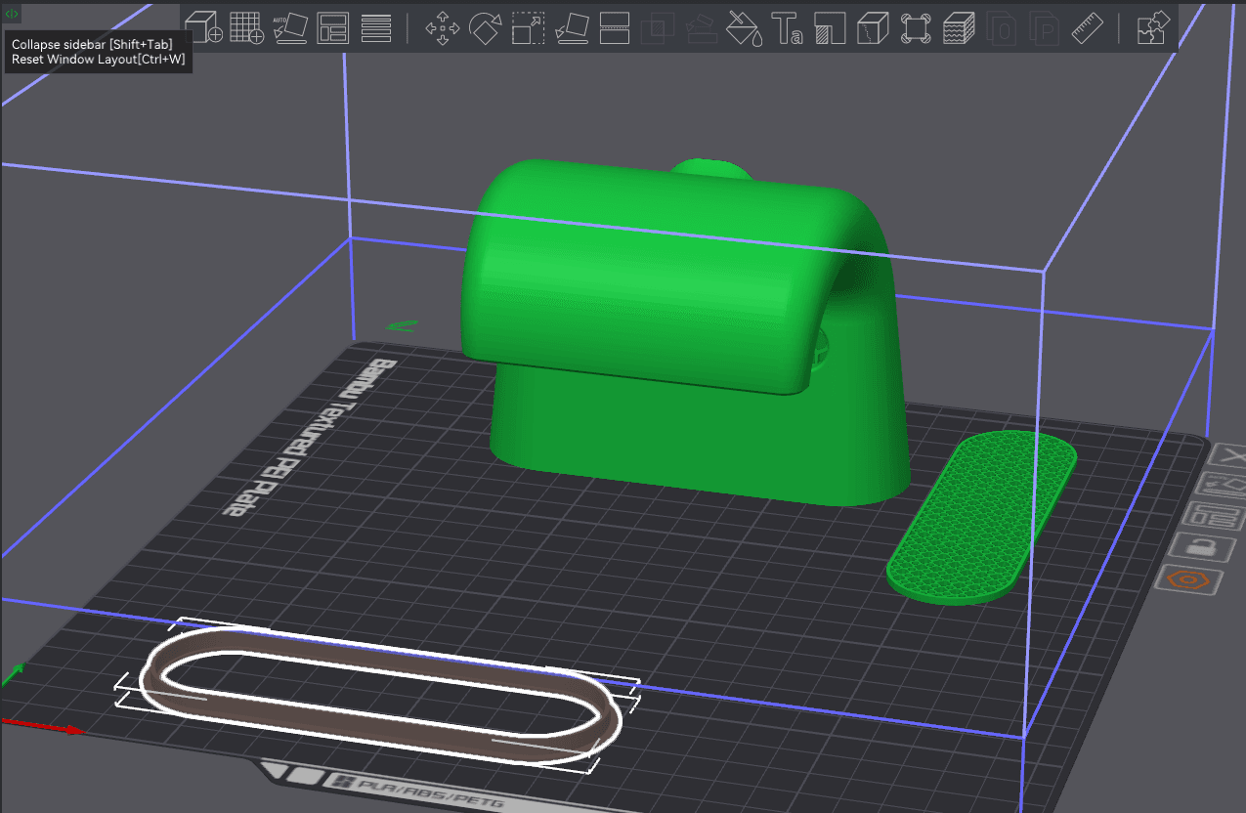Open the Variable layer height tool
Screen dimensions: 1246x813
pos(376,27)
